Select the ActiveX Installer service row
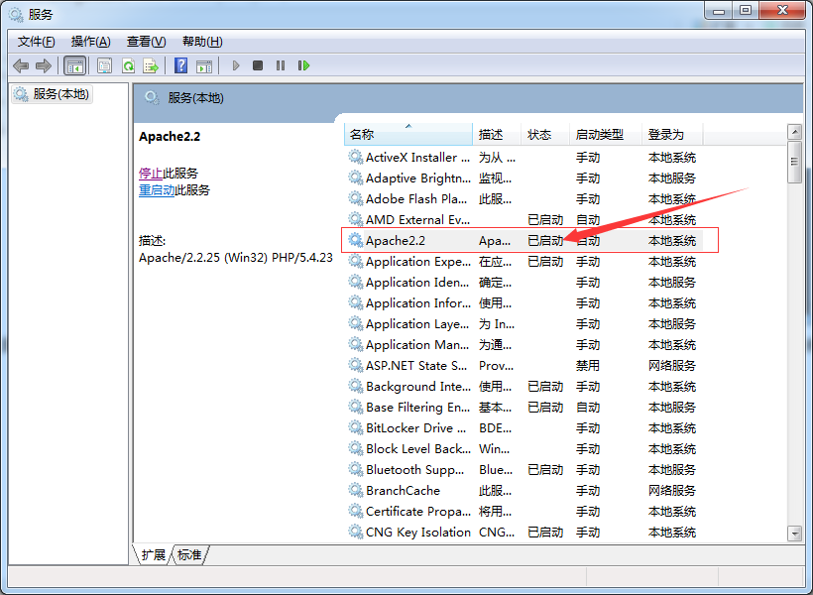Screen dimensions: 813x595 tap(524, 158)
